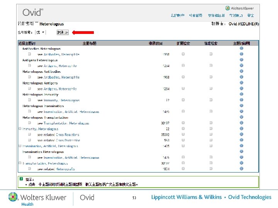Click the green help icon in tips box
Viewport: 278px width, 208px height.
coord(21,179)
